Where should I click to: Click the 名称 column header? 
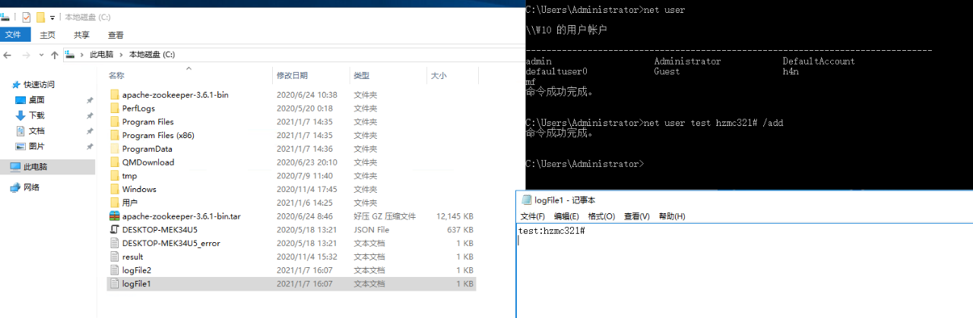point(116,76)
